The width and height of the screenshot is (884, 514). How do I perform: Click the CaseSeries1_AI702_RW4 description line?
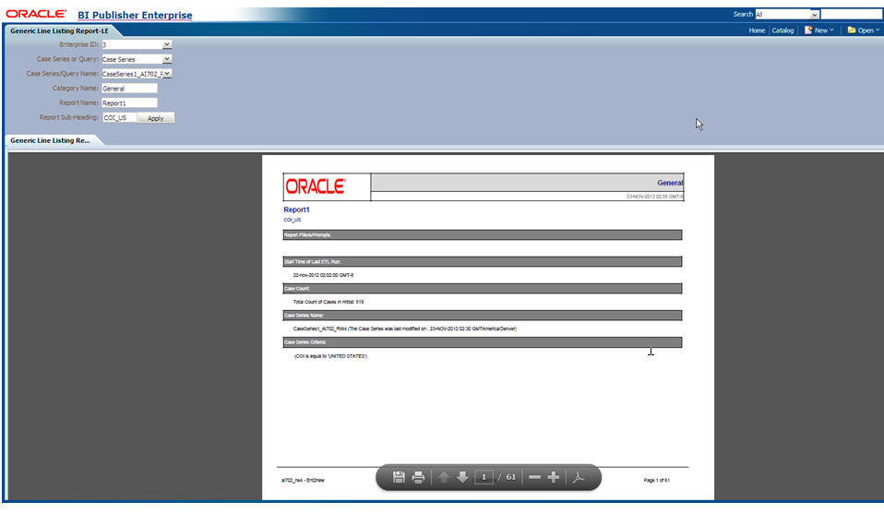[x=405, y=329]
